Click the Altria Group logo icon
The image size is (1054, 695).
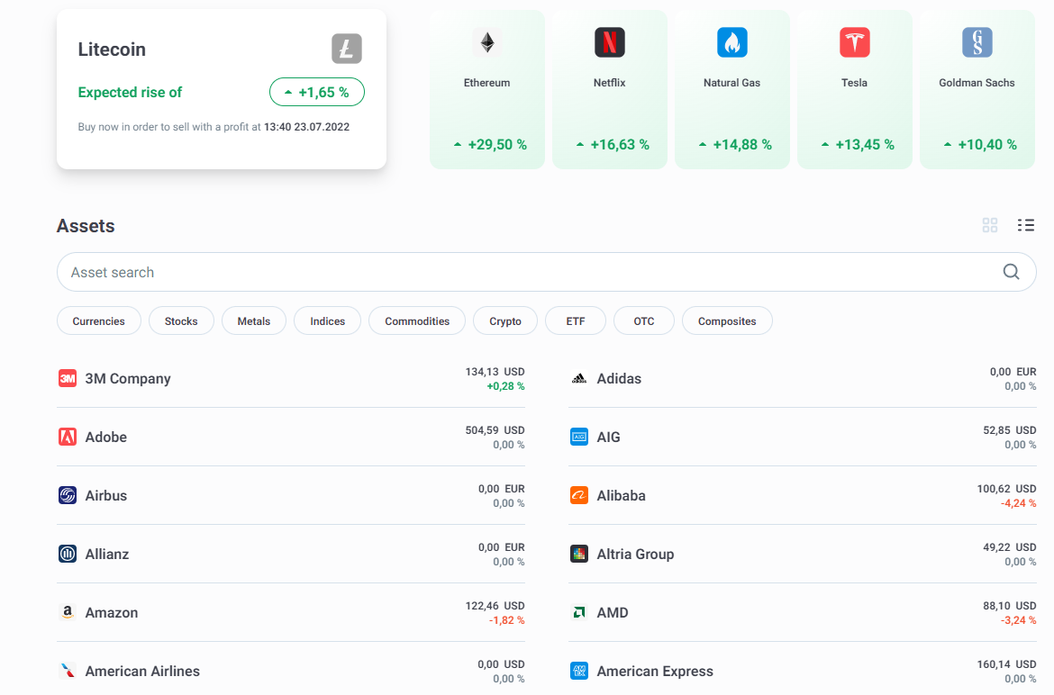pyautogui.click(x=578, y=554)
